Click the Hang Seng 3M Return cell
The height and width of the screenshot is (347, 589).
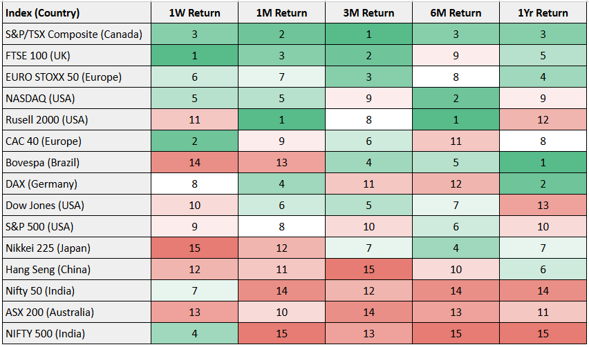(x=369, y=270)
